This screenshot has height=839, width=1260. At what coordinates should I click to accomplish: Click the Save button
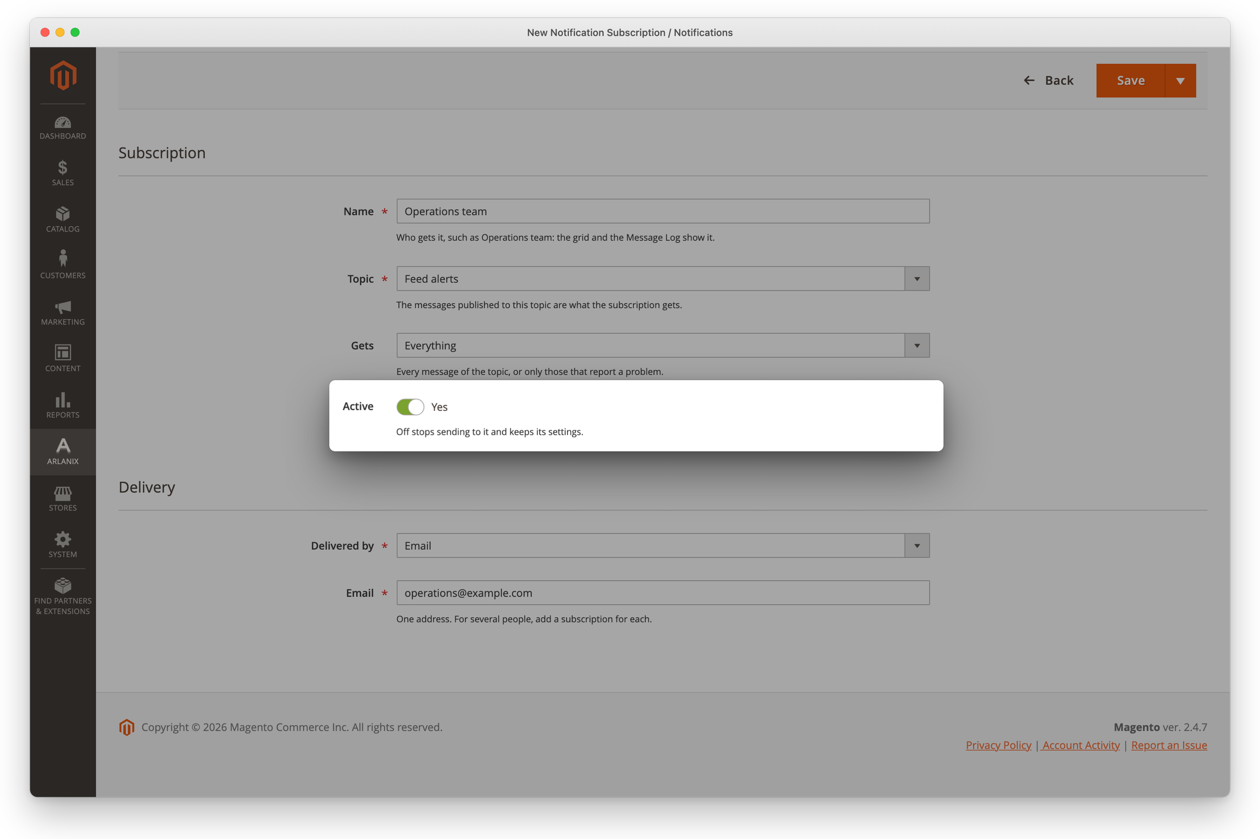pyautogui.click(x=1130, y=81)
